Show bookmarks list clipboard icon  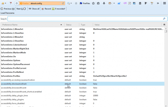(x=98, y=3)
